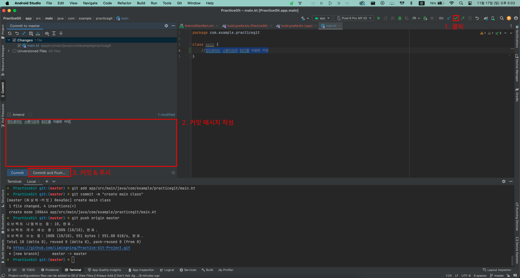Open the Device Manager toolbar icon
Viewport: 520px width, 278px height.
pos(493,18)
